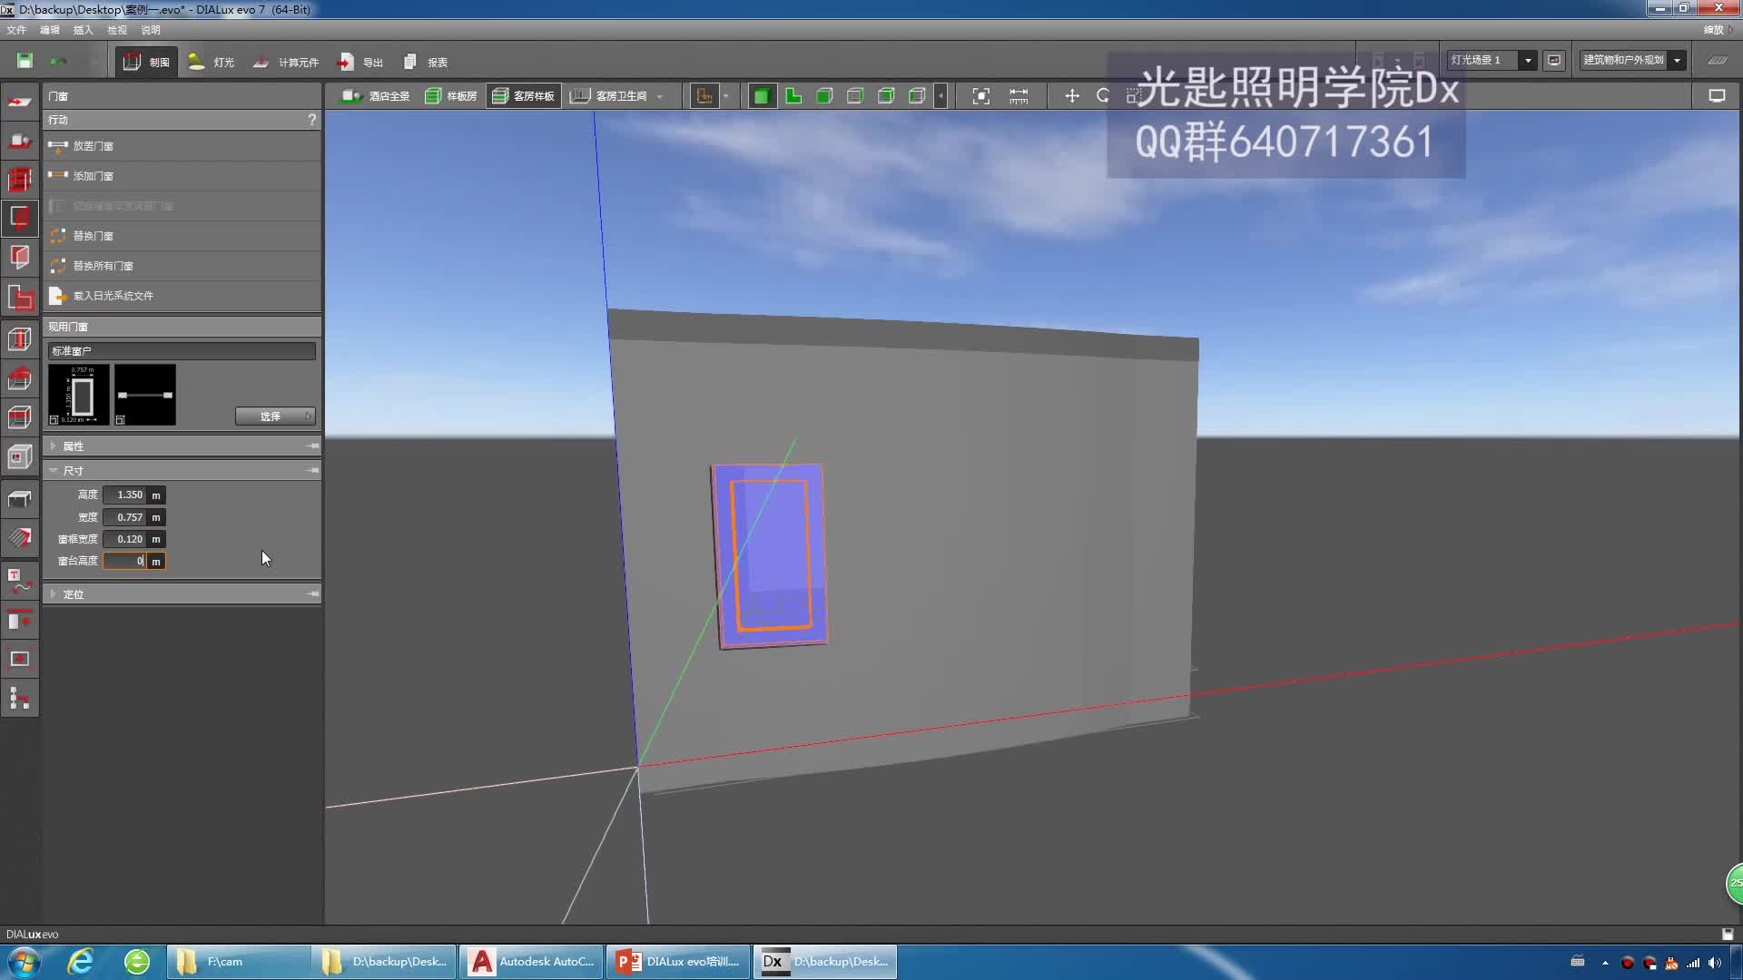Open the 文件 menu

(x=15, y=30)
